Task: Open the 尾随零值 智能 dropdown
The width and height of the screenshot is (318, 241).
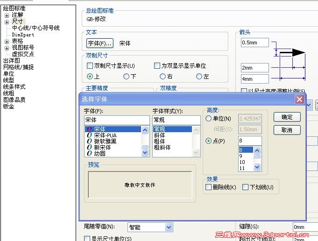Action: (169, 227)
